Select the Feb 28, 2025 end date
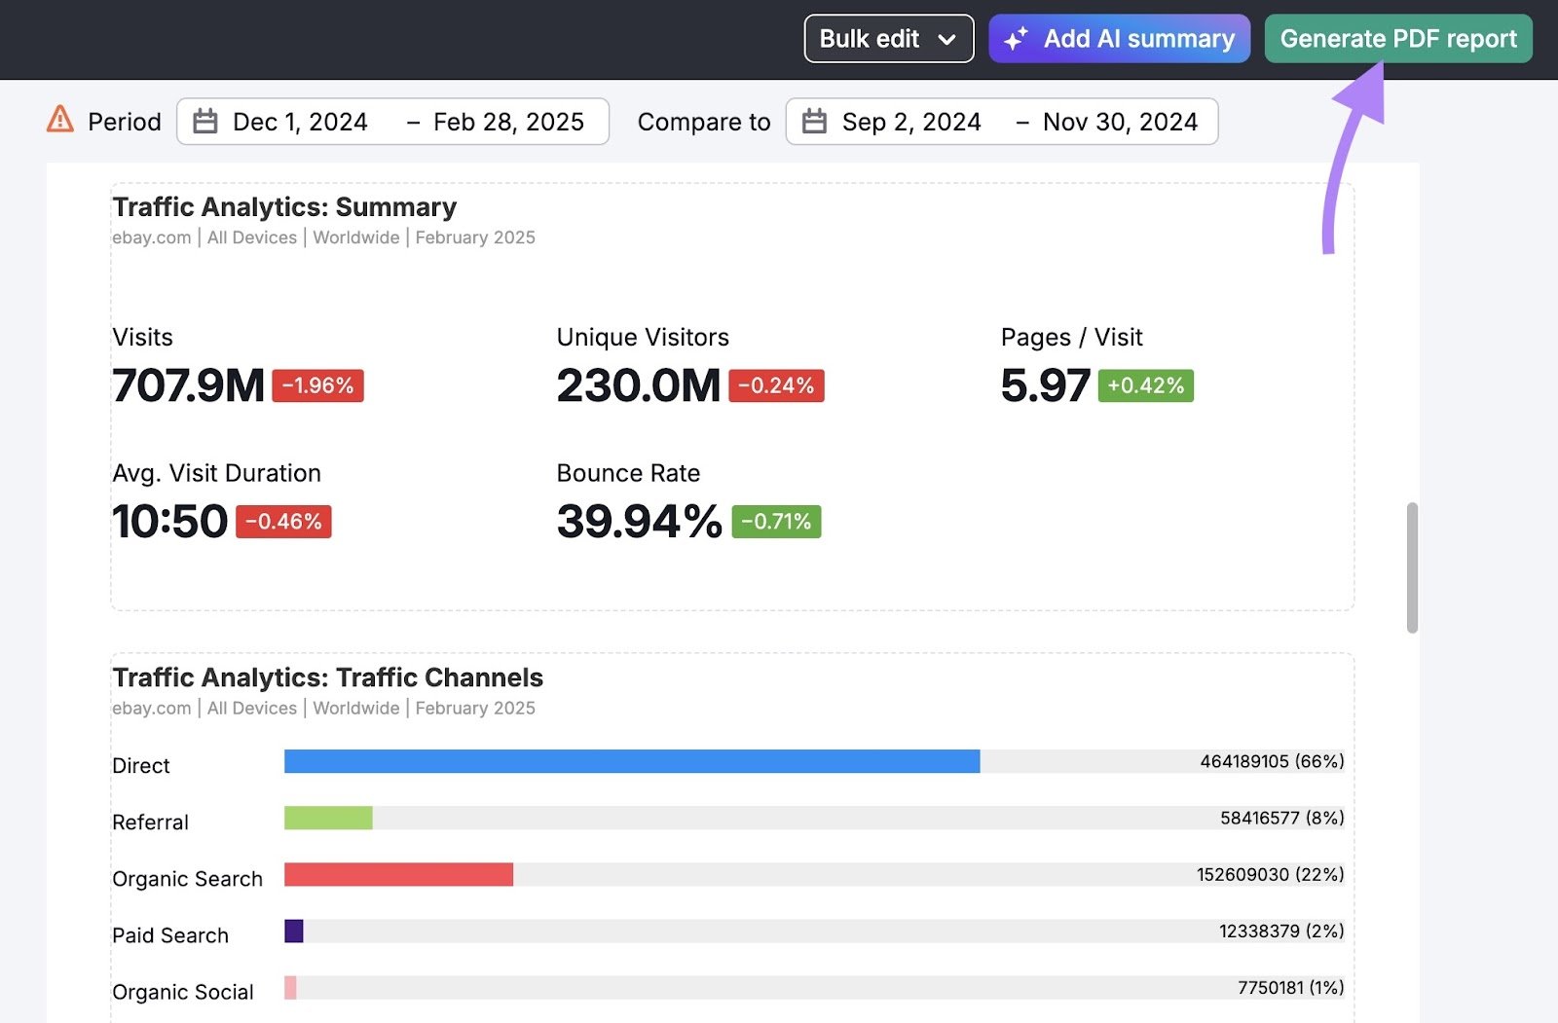 508,122
